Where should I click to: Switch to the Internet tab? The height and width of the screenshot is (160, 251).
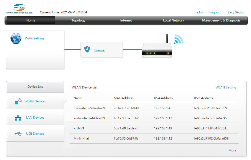[x=126, y=20]
